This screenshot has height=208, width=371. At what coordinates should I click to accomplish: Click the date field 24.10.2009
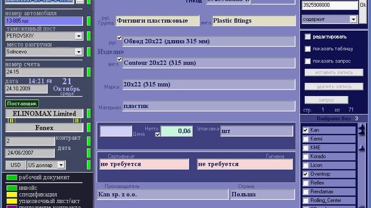pos(26,89)
